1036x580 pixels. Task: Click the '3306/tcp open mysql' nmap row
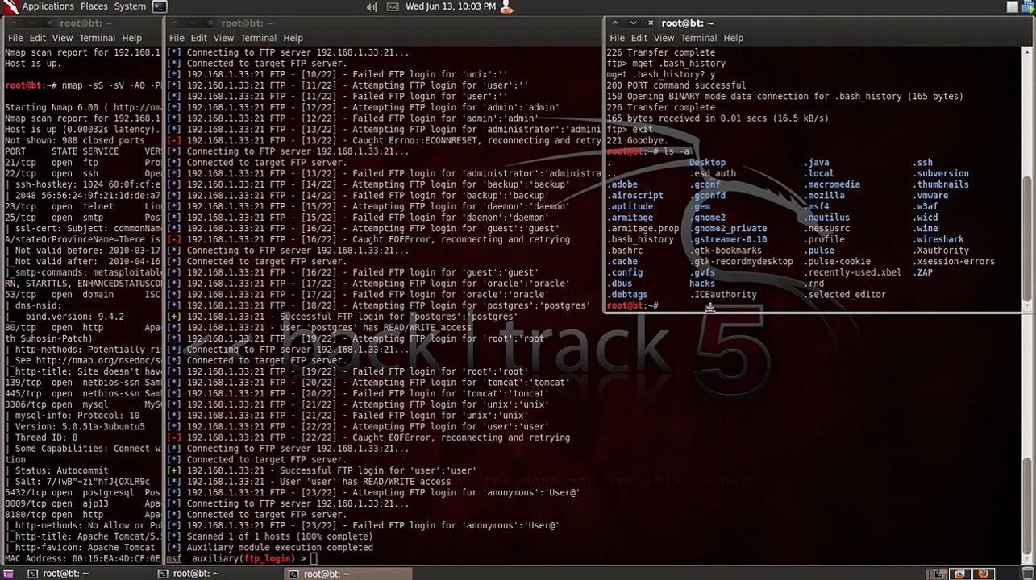pyautogui.click(x=82, y=404)
